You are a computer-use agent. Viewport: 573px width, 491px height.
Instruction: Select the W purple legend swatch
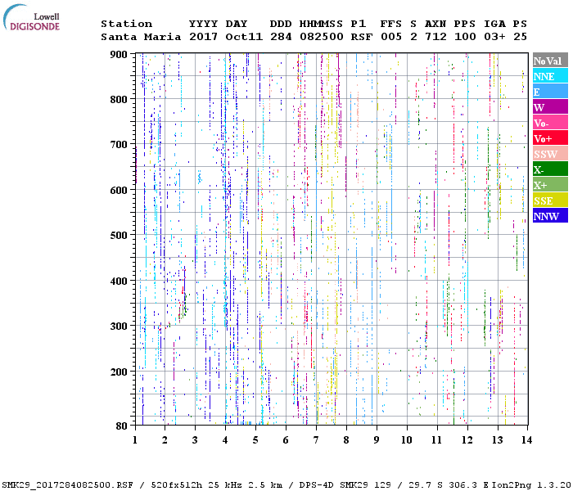pyautogui.click(x=550, y=107)
